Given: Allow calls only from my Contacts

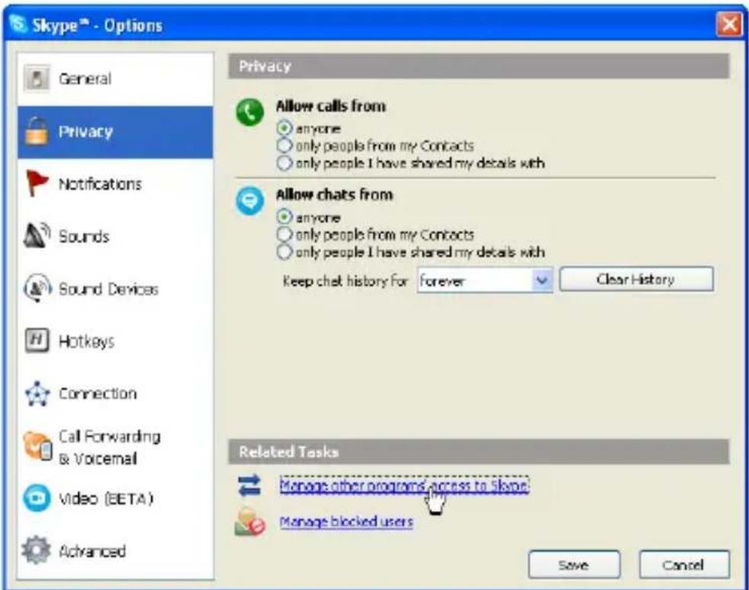Looking at the screenshot, I should click(284, 145).
